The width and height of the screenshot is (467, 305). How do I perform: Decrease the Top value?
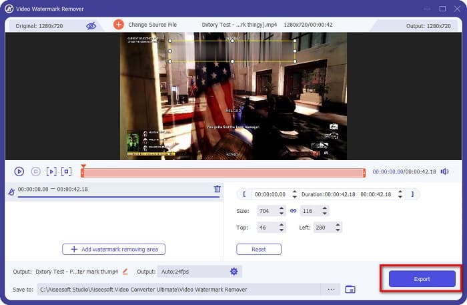[x=282, y=230]
